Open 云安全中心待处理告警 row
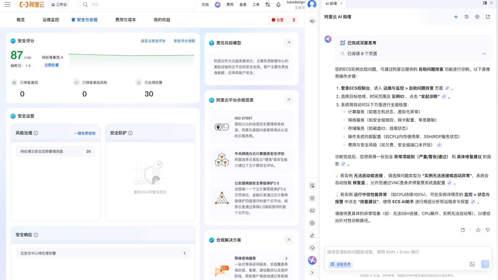 pos(103,253)
